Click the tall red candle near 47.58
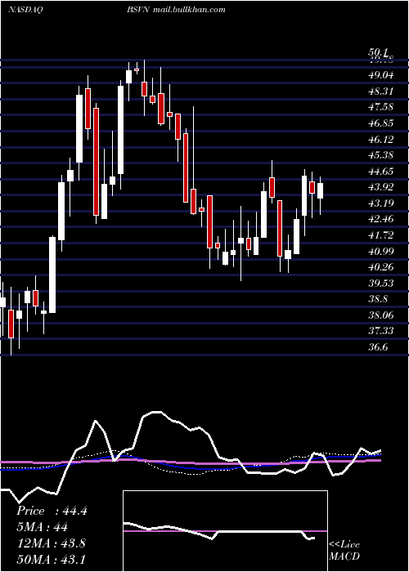The image size is (409, 572). (x=96, y=162)
